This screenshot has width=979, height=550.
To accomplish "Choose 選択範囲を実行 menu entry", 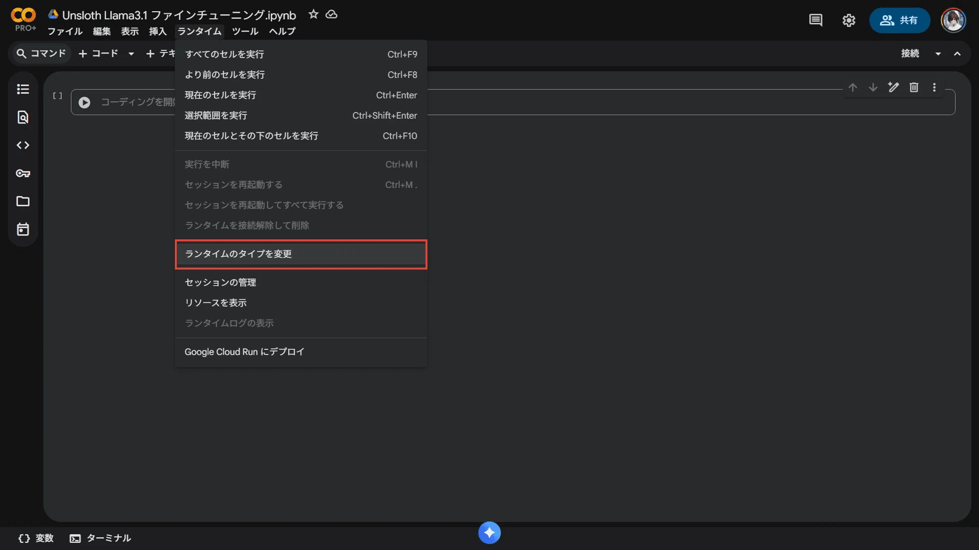I will (x=301, y=116).
